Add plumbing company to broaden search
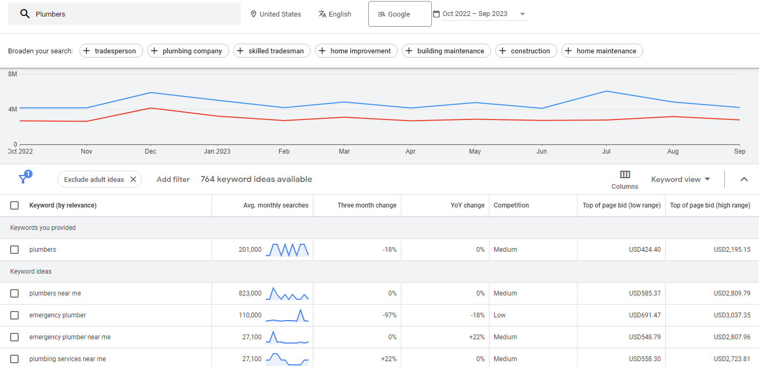The width and height of the screenshot is (759, 367). 188,51
